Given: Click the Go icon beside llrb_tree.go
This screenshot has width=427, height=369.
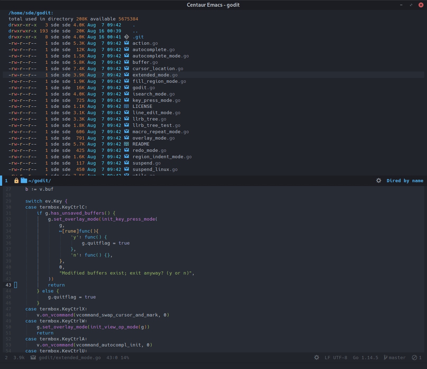Looking at the screenshot, I should pyautogui.click(x=127, y=119).
